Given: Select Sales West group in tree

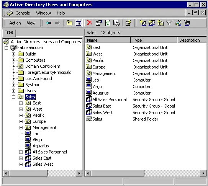Looking at the screenshot, I should click(43, 164).
